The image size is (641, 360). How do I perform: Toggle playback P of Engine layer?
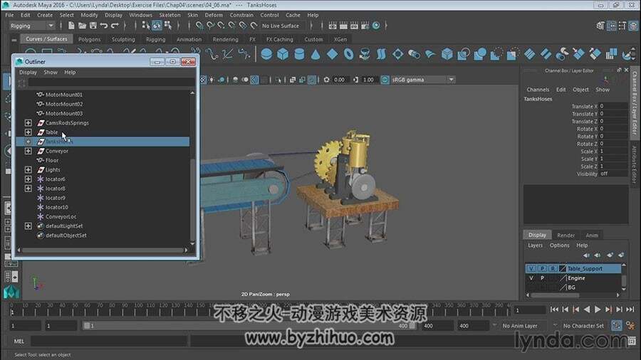tap(542, 278)
